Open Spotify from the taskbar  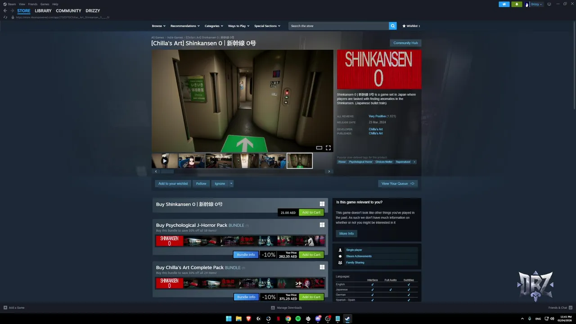pos(298,319)
